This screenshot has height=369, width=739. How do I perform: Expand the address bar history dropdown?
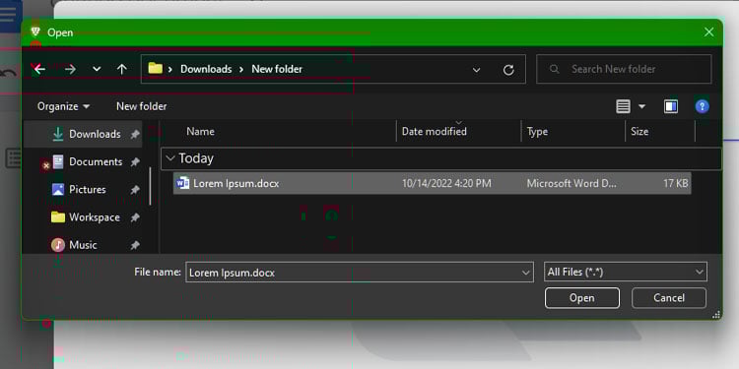[x=477, y=70]
